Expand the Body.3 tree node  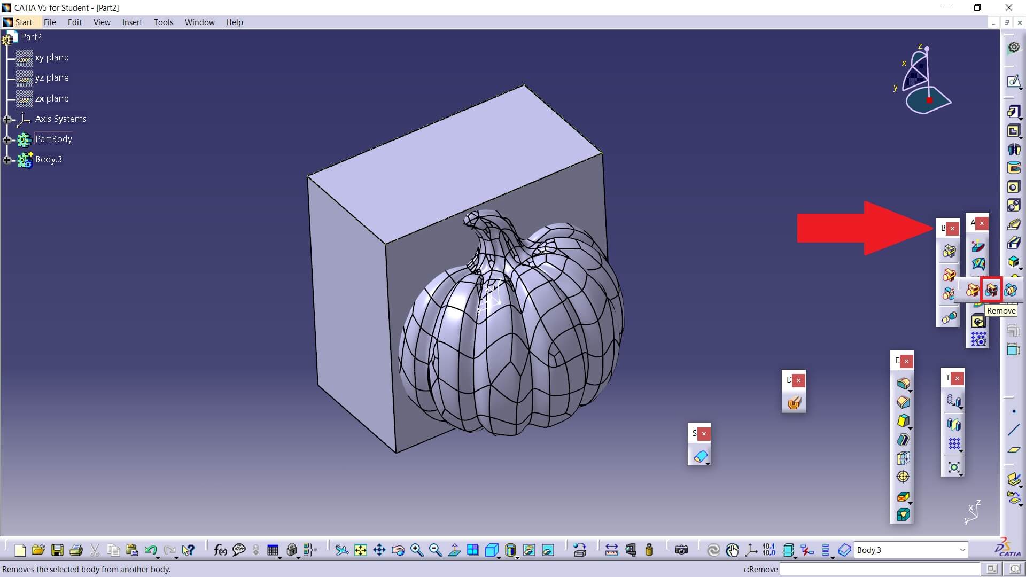click(x=6, y=160)
